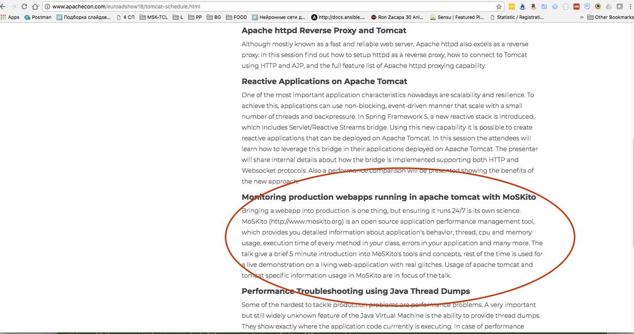This screenshot has width=634, height=334.
Task: Open the Statistic / Registrati bookmark
Action: 516,17
